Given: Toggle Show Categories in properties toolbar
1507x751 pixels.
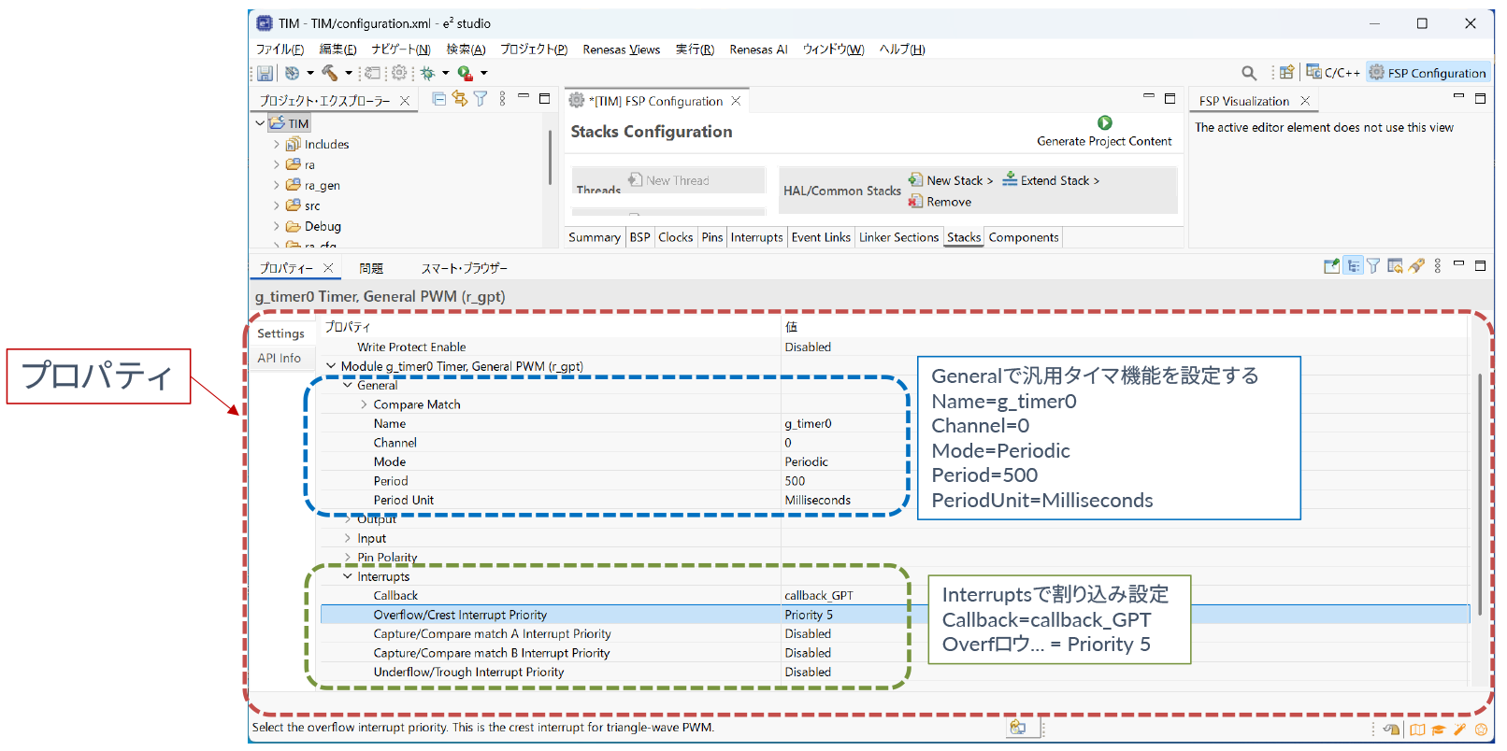Looking at the screenshot, I should pos(1353,266).
